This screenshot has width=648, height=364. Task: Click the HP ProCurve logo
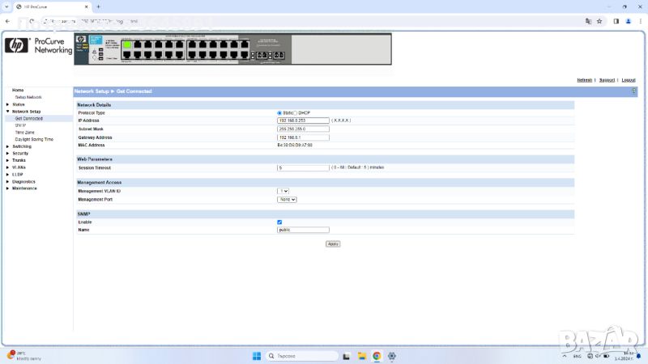[x=38, y=46]
